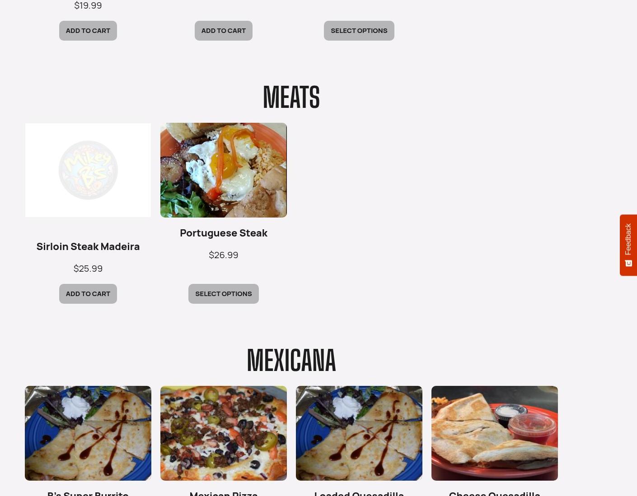The width and height of the screenshot is (637, 496).
Task: Select options for Portuguese Steak
Action: pos(224,294)
